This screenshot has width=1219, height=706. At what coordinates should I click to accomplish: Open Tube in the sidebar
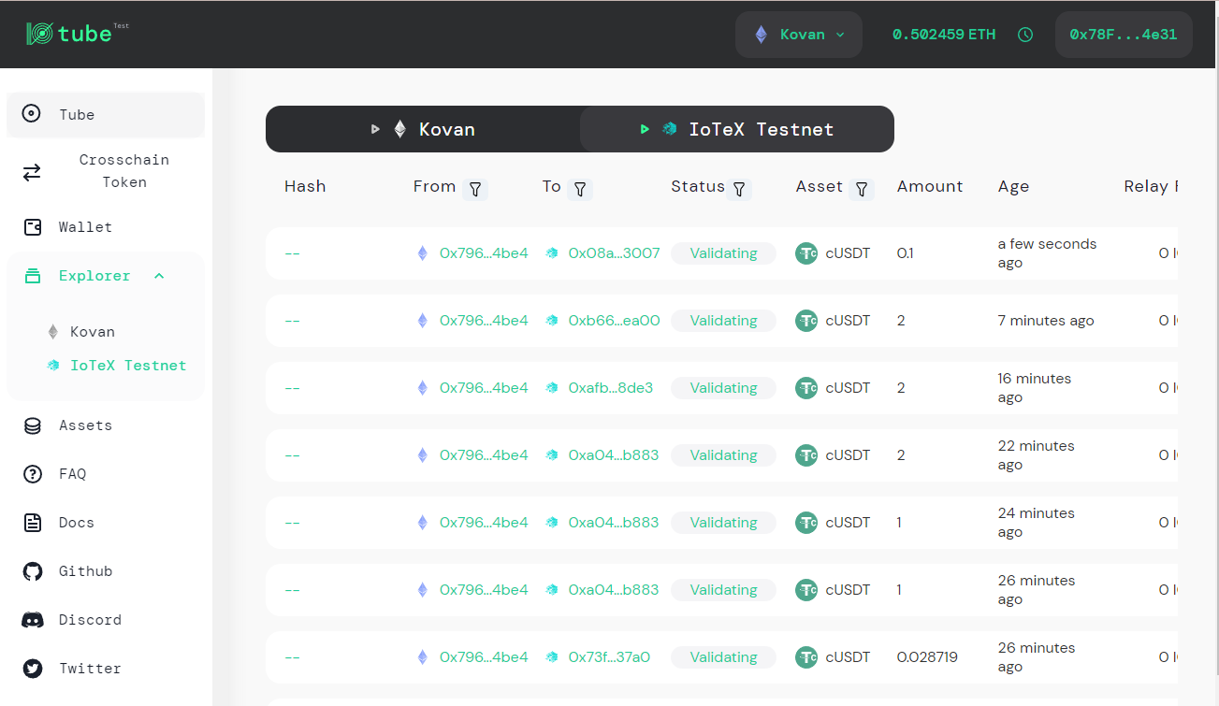click(106, 115)
